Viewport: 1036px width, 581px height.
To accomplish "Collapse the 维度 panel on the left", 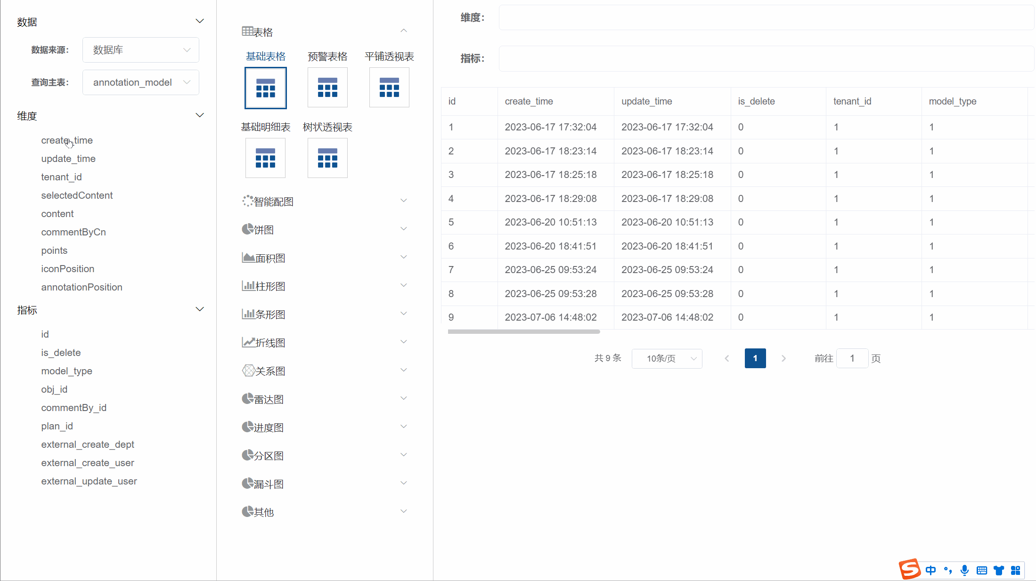I will (x=200, y=115).
